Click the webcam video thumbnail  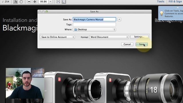coord(25,83)
